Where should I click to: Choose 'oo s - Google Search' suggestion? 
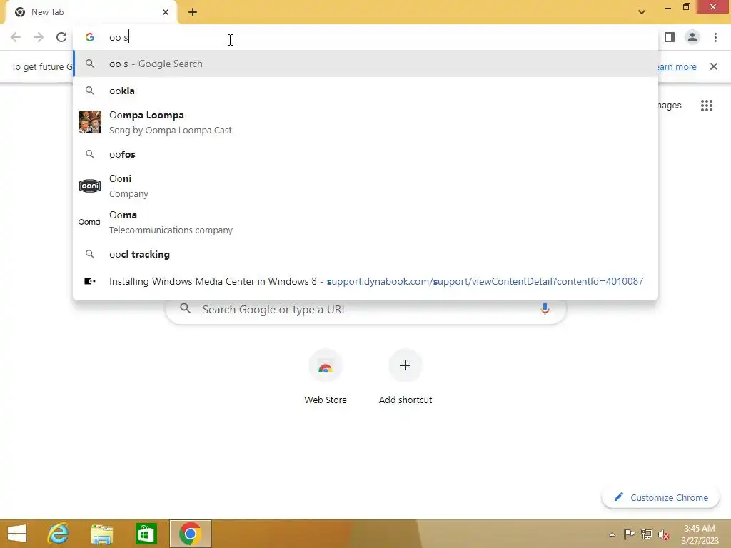click(x=365, y=64)
